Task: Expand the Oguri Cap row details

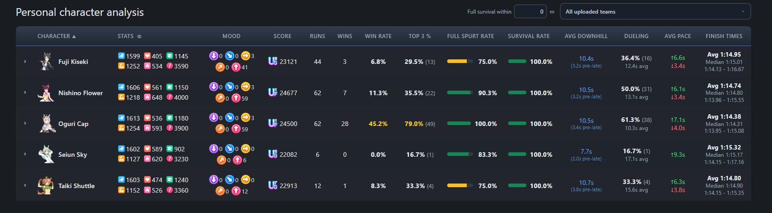Action: (25, 123)
